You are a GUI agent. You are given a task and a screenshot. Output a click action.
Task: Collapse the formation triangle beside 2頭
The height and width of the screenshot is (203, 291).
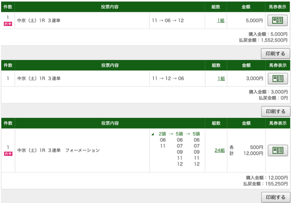[153, 134]
